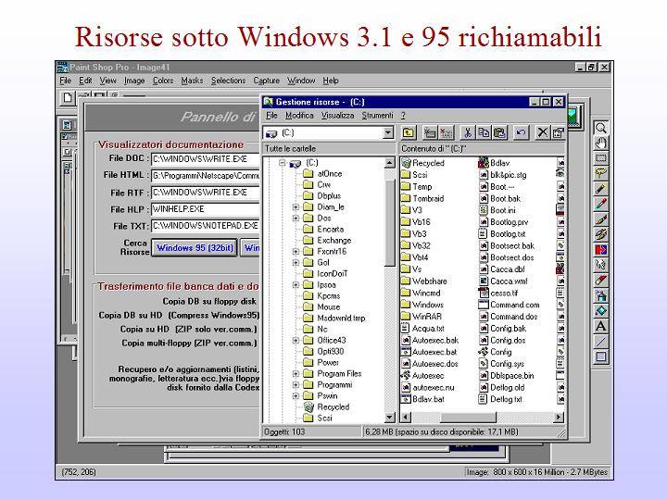This screenshot has width=667, height=500.
Task: Click the New file icon in Paint Shop Pro
Action: tap(68, 97)
